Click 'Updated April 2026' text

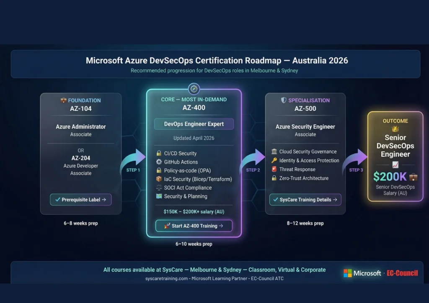tap(194, 138)
